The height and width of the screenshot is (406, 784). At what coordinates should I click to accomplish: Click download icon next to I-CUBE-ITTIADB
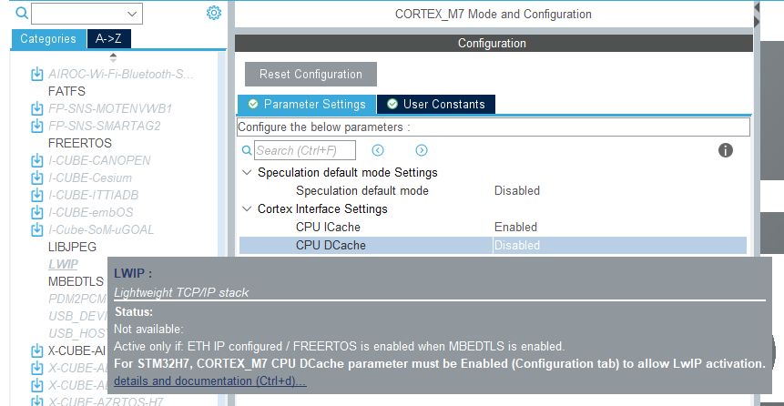(36, 195)
